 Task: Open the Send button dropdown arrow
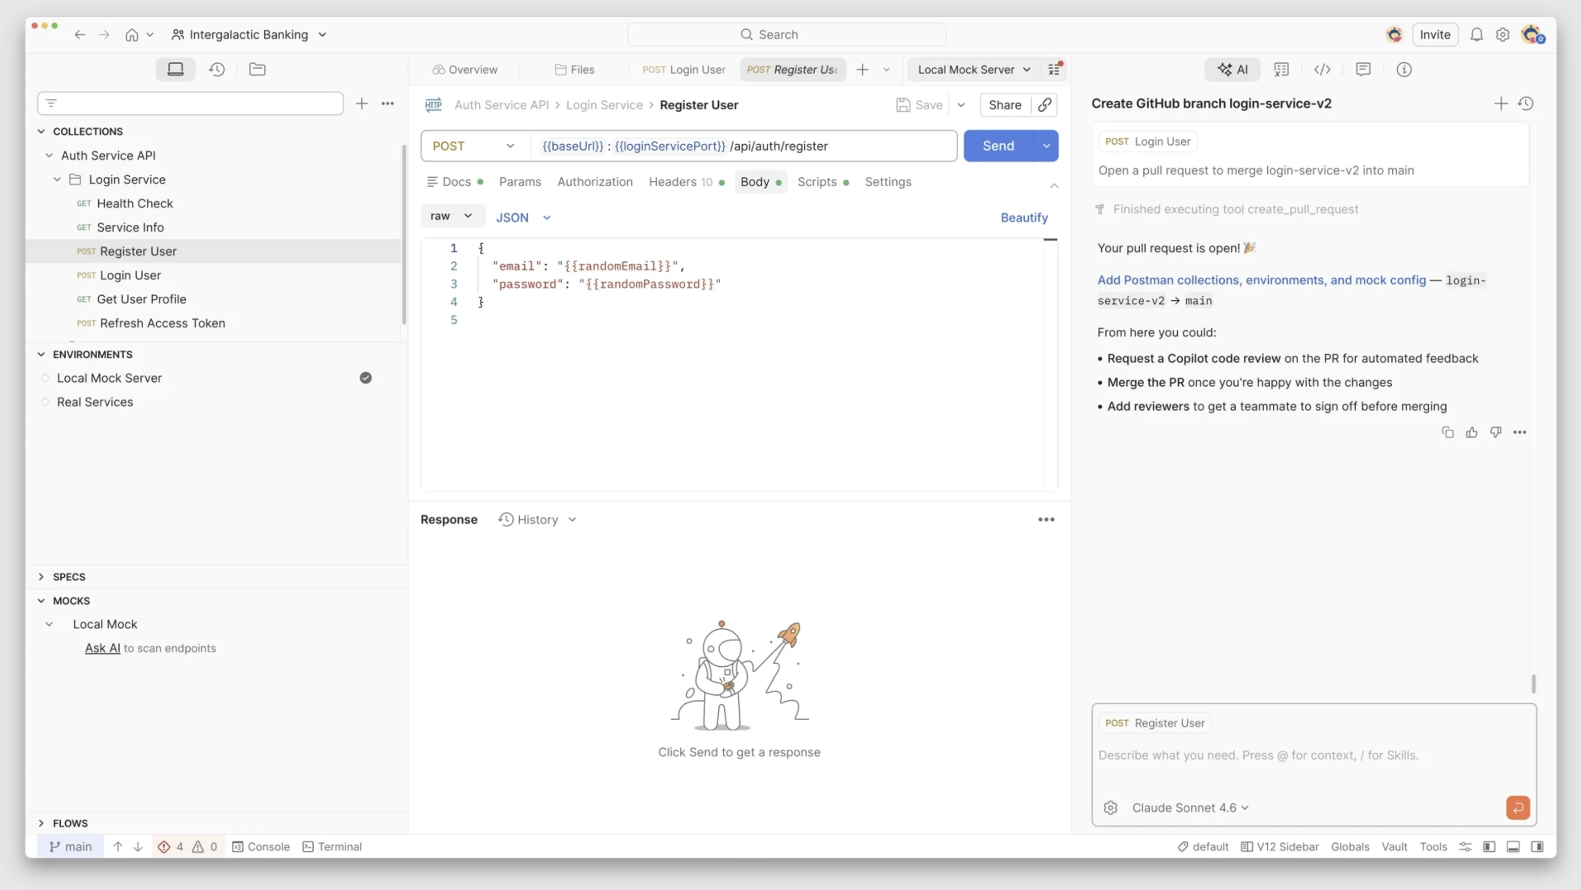pyautogui.click(x=1046, y=146)
